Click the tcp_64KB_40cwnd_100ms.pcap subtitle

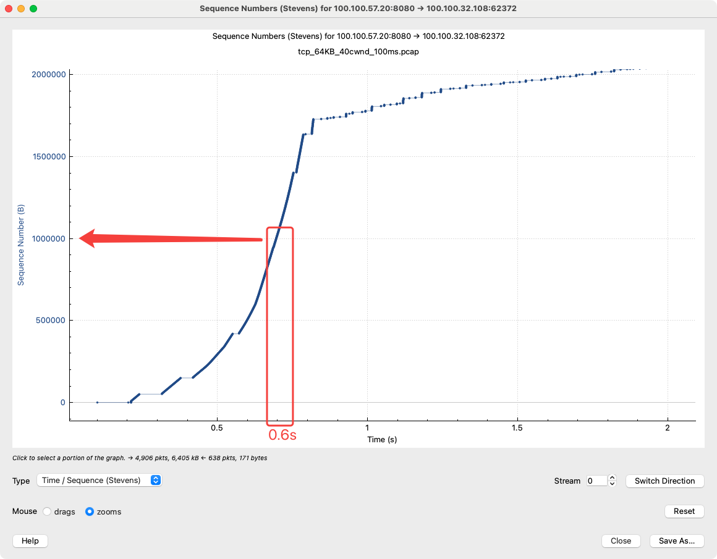[358, 51]
